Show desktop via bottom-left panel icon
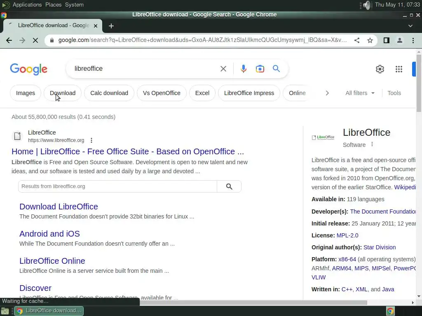422x316 pixels. 5,311
